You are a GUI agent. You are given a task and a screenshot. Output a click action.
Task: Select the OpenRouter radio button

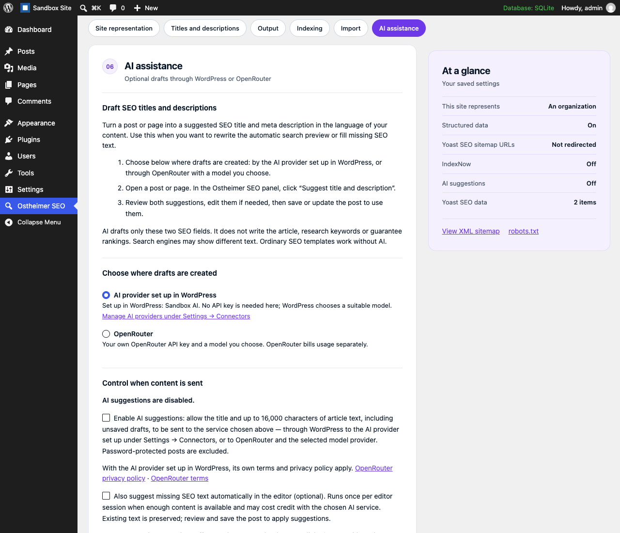pyautogui.click(x=106, y=334)
